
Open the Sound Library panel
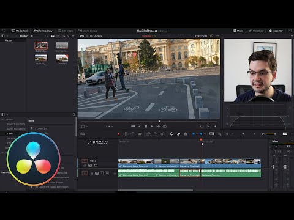tap(88, 31)
